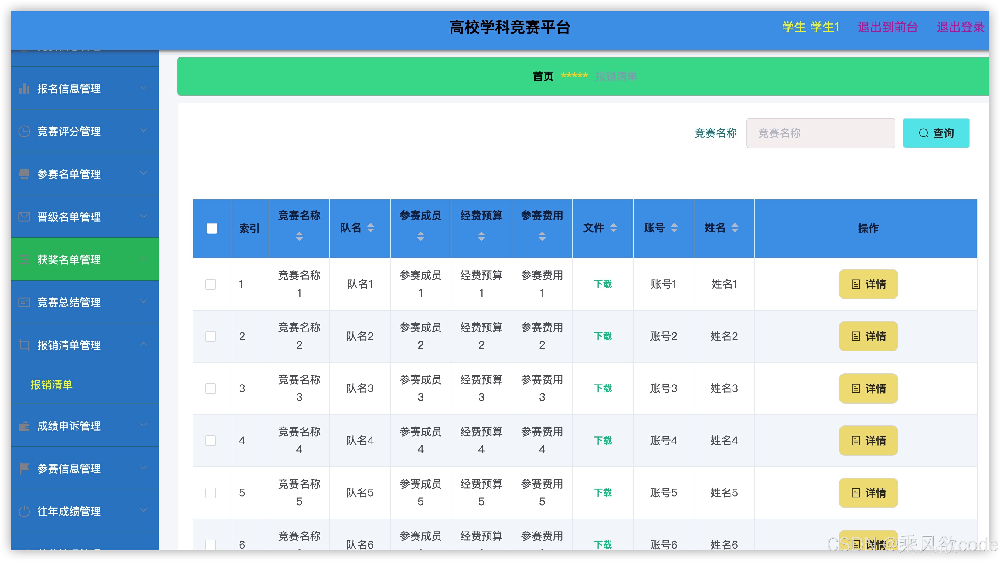Click the flag icon beside 参赛信息管理
This screenshot has width=1000, height=561.
click(24, 468)
